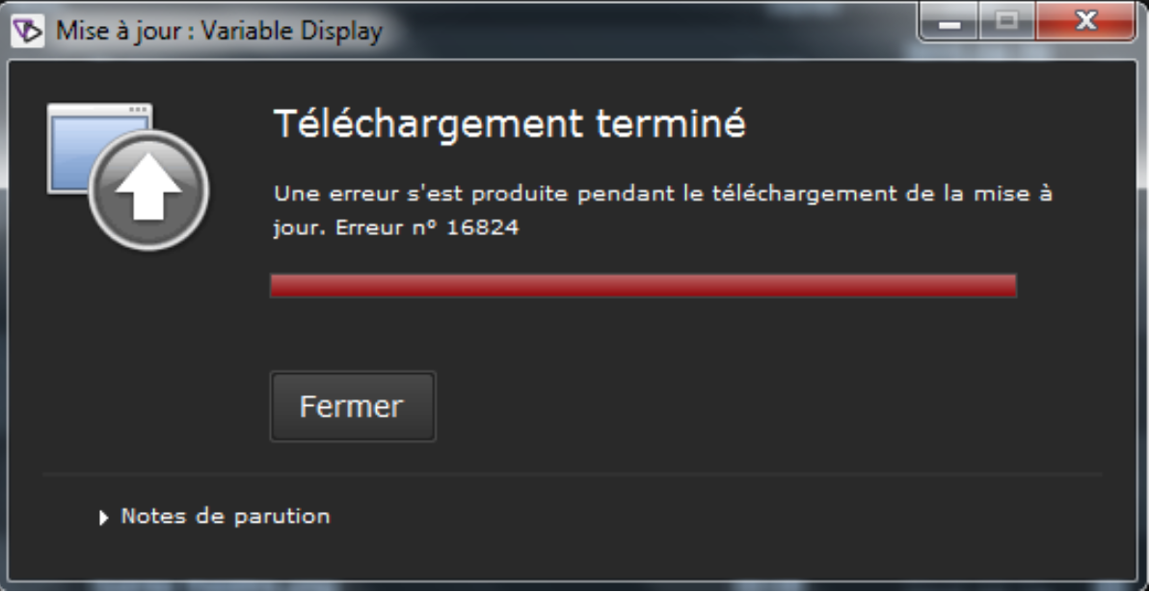Click the Fermer button
The width and height of the screenshot is (1149, 592).
point(353,407)
